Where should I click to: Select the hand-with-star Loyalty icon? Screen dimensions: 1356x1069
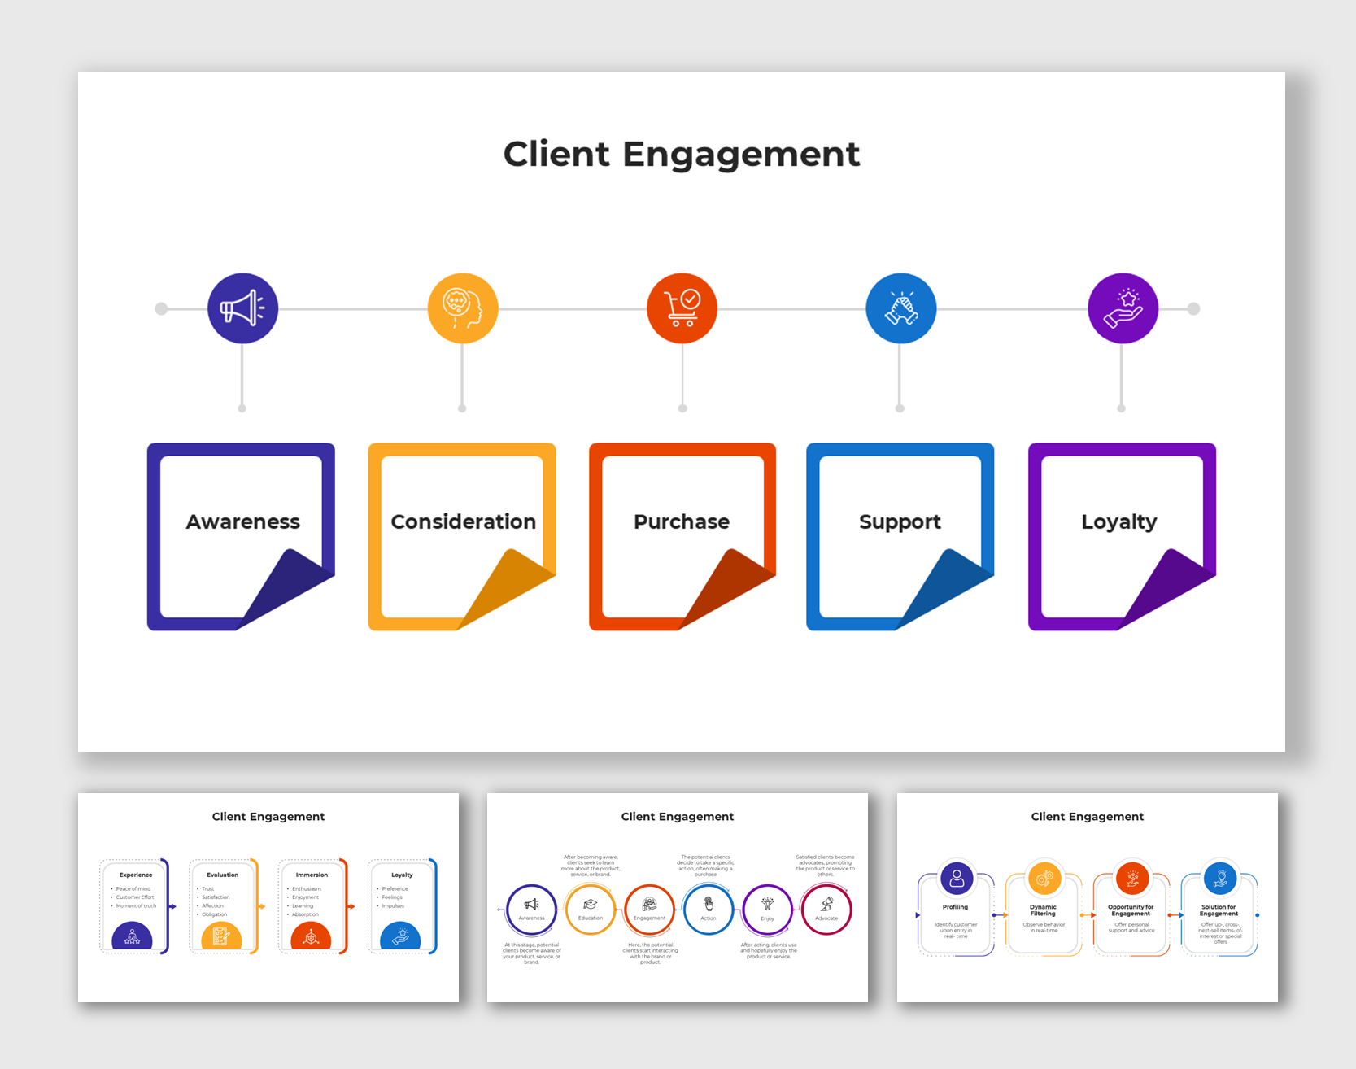(1122, 307)
